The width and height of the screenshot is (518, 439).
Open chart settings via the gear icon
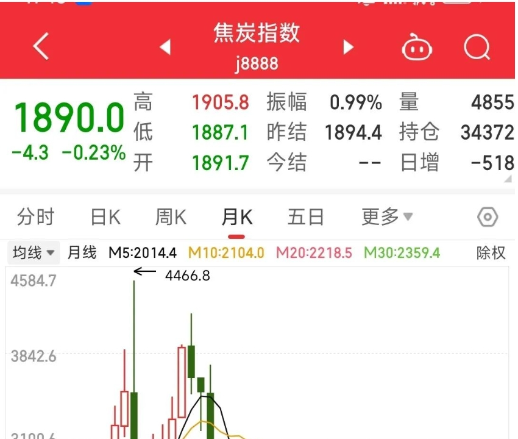(x=487, y=216)
